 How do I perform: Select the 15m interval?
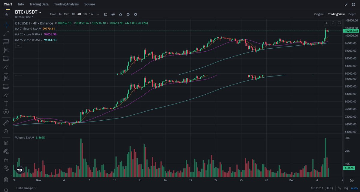pos(67,14)
